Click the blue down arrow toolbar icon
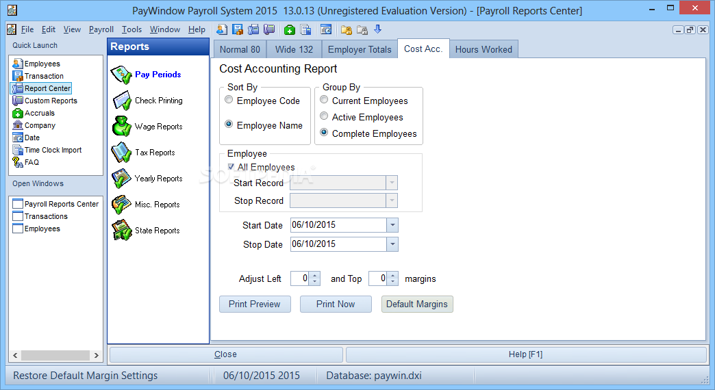 (x=377, y=29)
